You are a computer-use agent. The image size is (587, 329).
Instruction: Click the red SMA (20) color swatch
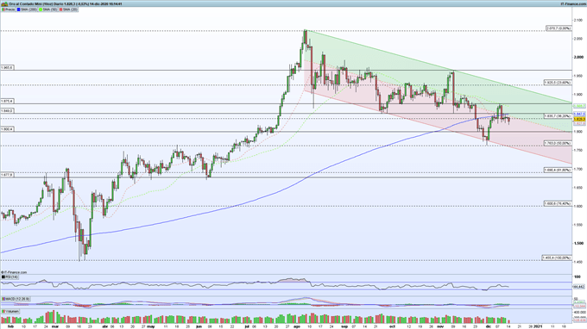[60, 9]
